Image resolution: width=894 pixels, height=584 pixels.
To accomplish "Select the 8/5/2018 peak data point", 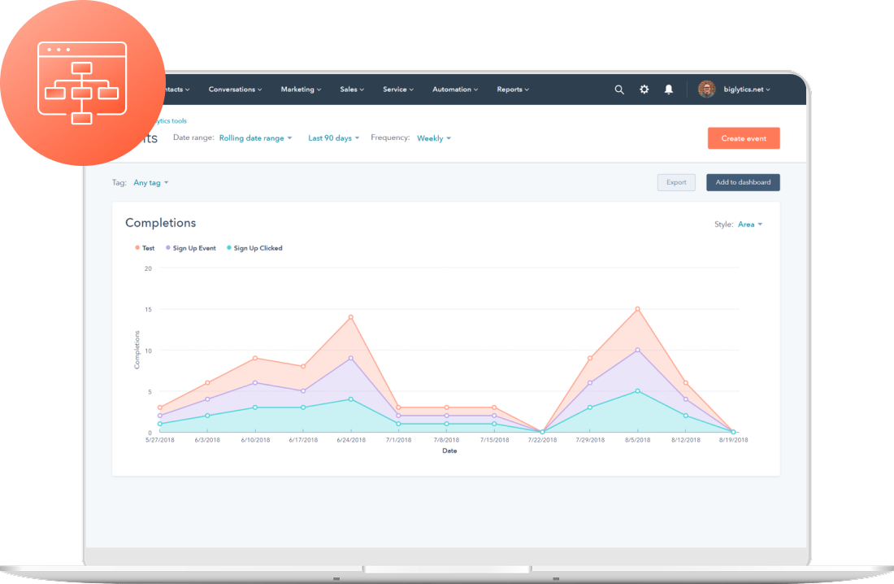I will (638, 309).
